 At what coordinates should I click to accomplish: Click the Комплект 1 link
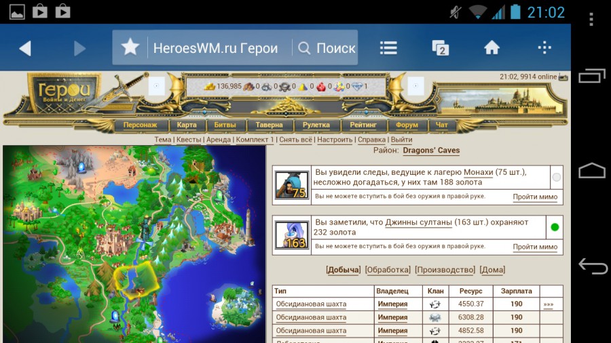255,140
